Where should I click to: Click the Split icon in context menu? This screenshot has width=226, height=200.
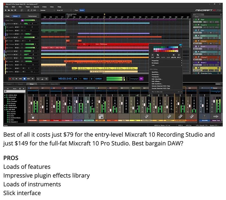tap(179, 55)
